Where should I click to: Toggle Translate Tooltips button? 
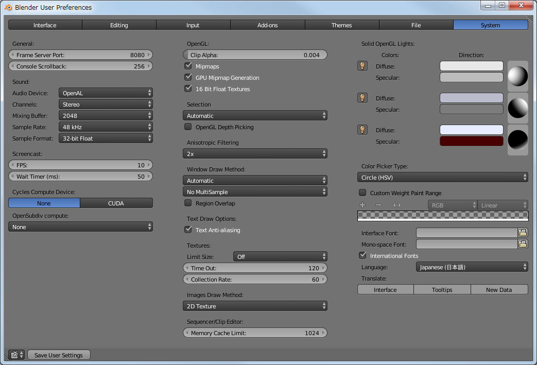coord(442,289)
